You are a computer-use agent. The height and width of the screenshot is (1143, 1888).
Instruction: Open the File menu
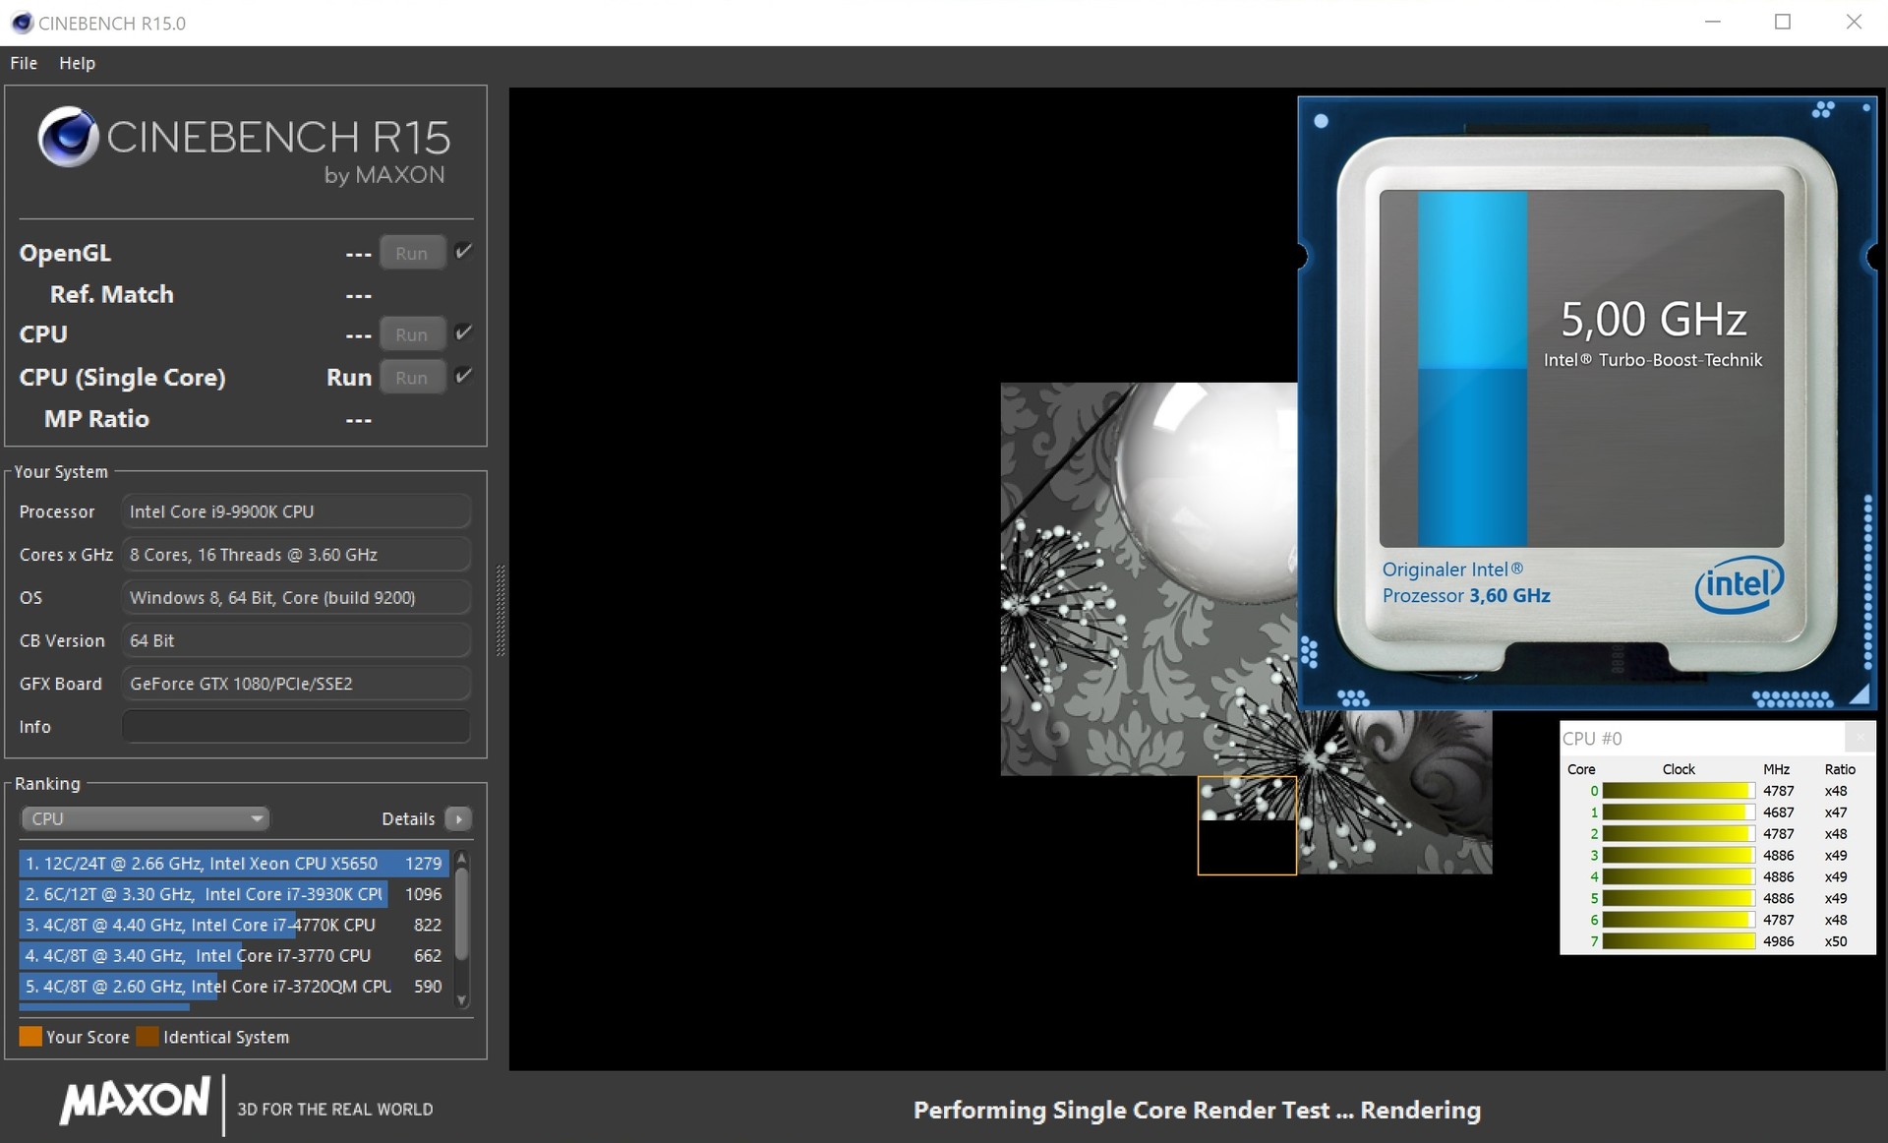24,63
